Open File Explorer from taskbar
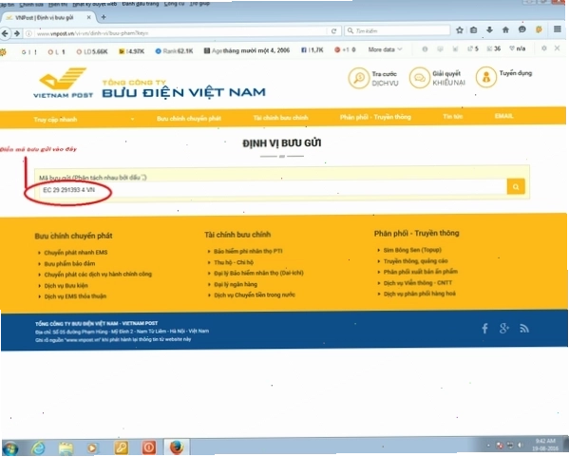The image size is (569, 457). 66,448
